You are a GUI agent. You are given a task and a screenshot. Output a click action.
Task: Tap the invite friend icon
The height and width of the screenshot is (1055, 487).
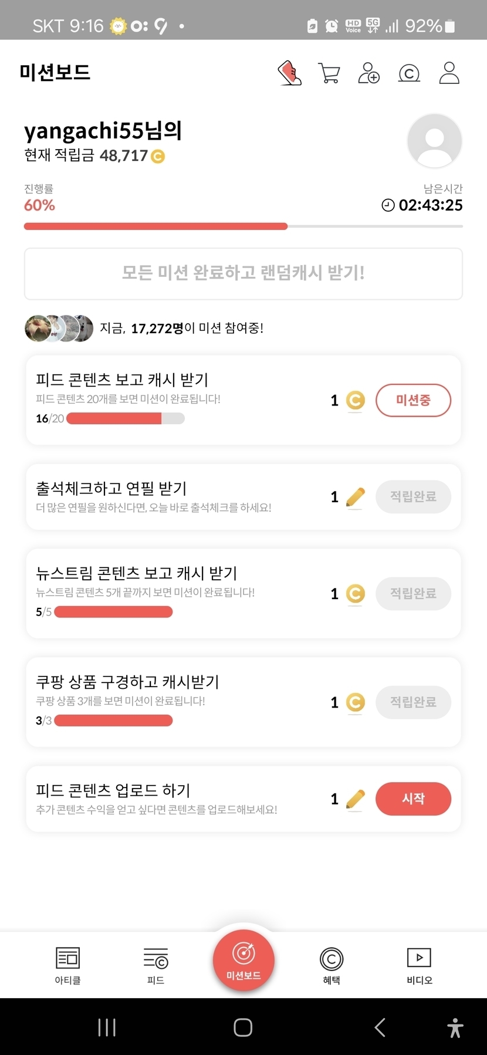[368, 73]
